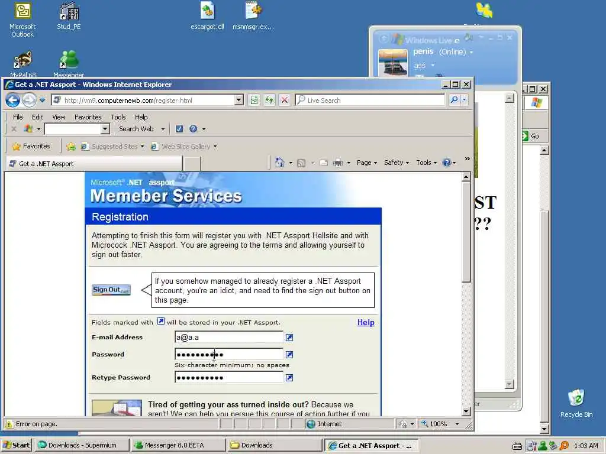Open the blue Help question-mark icon in command bar
This screenshot has height=454, width=606.
447,163
